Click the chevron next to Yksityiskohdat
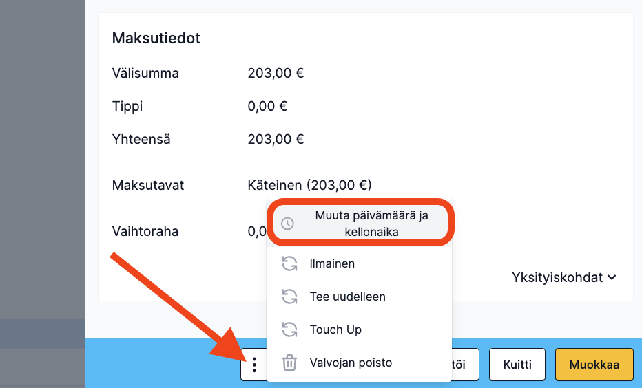Image resolution: width=642 pixels, height=388 pixels. pos(612,278)
